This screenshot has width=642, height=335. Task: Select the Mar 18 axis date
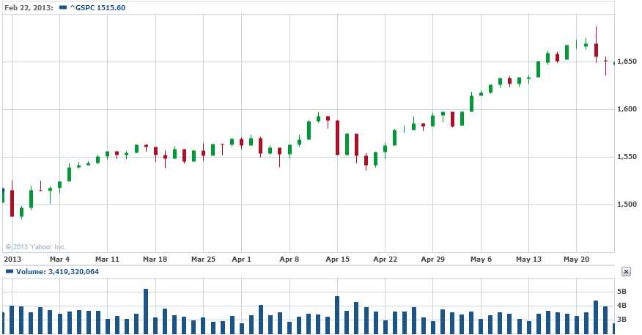tap(155, 259)
